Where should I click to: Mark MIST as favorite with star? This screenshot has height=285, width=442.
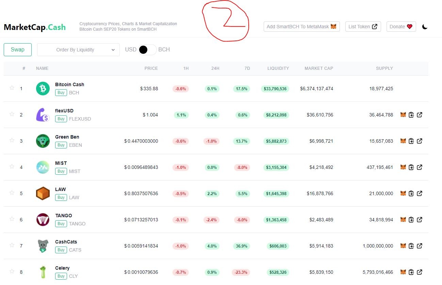pos(12,167)
